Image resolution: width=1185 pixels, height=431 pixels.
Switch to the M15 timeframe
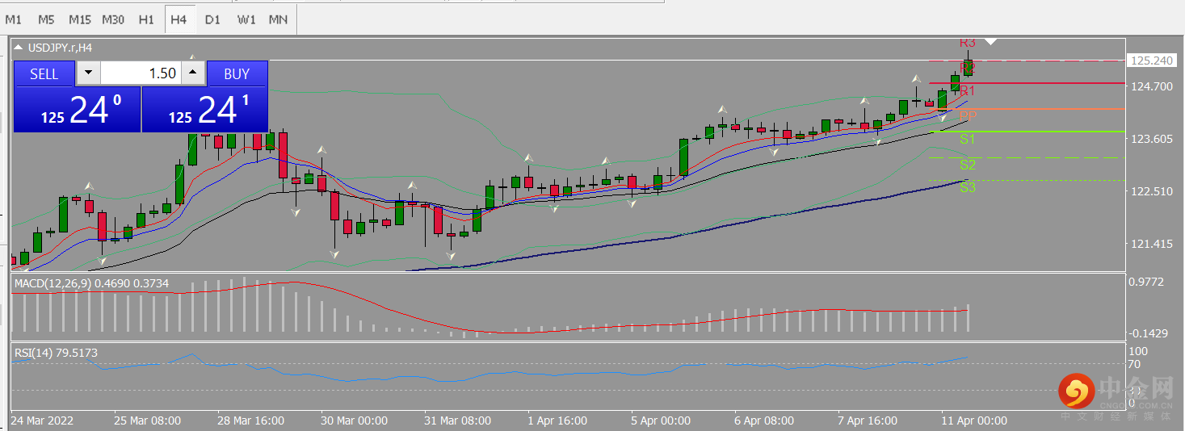pyautogui.click(x=79, y=19)
